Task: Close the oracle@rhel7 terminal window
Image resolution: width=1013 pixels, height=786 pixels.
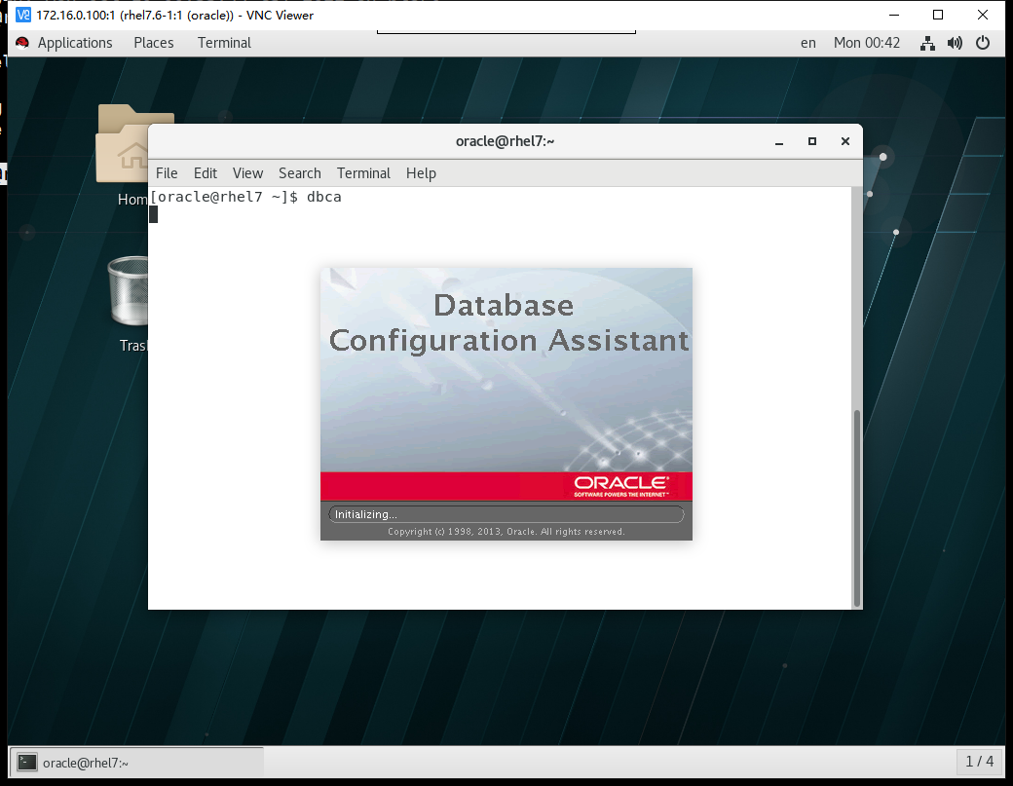Action: 845,141
